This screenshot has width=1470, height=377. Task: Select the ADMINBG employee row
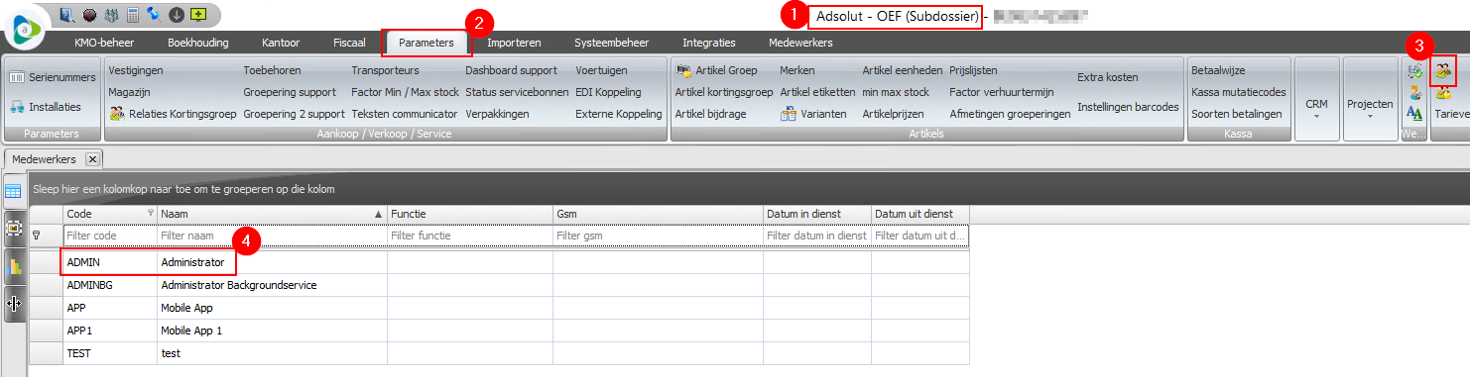(499, 284)
